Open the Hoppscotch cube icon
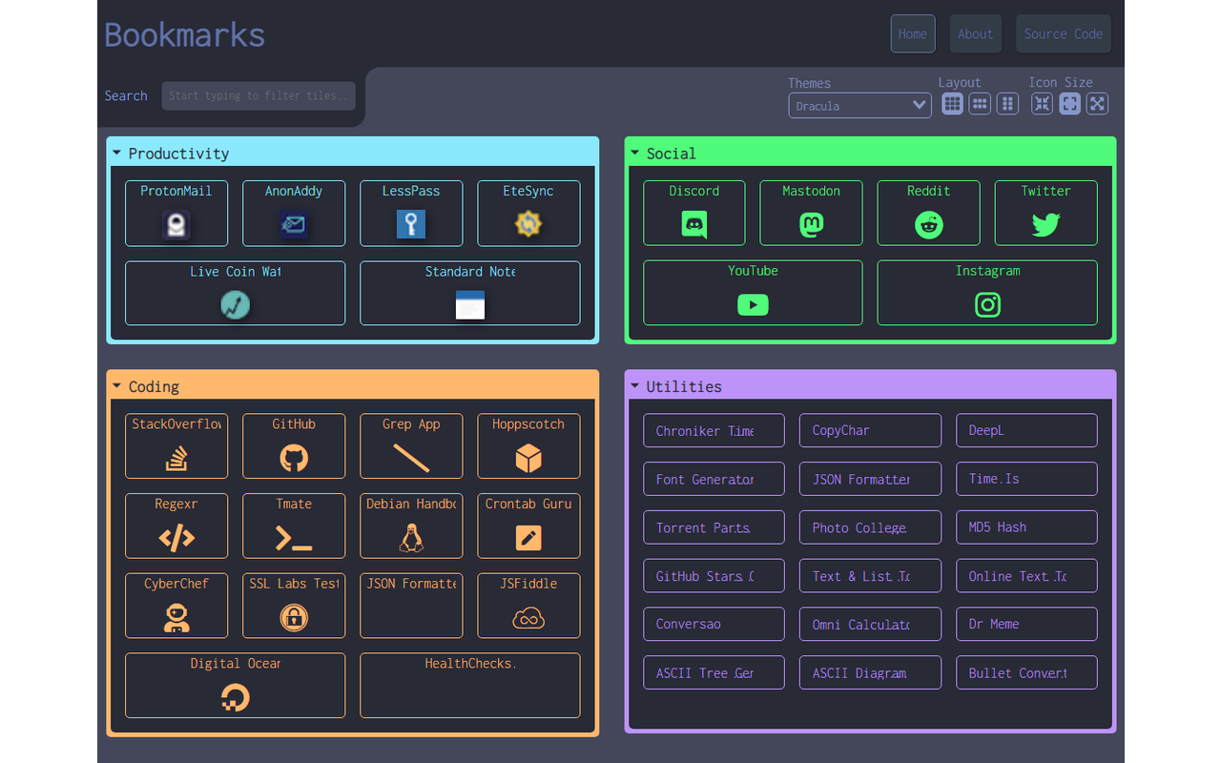The width and height of the screenshot is (1221, 763). tap(528, 459)
